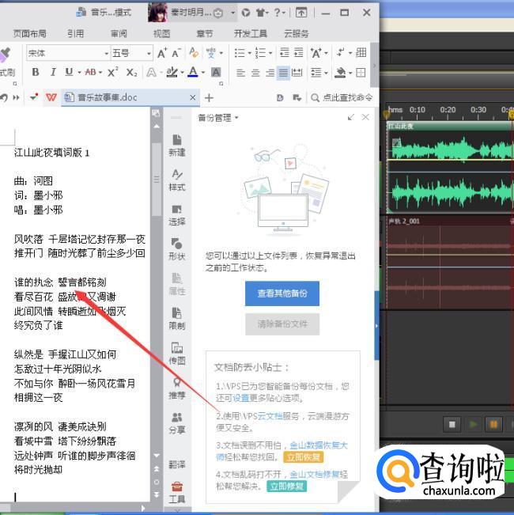Open the 形状 (Shapes) sidebar tool
This screenshot has height=515, width=514.
pyautogui.click(x=177, y=248)
